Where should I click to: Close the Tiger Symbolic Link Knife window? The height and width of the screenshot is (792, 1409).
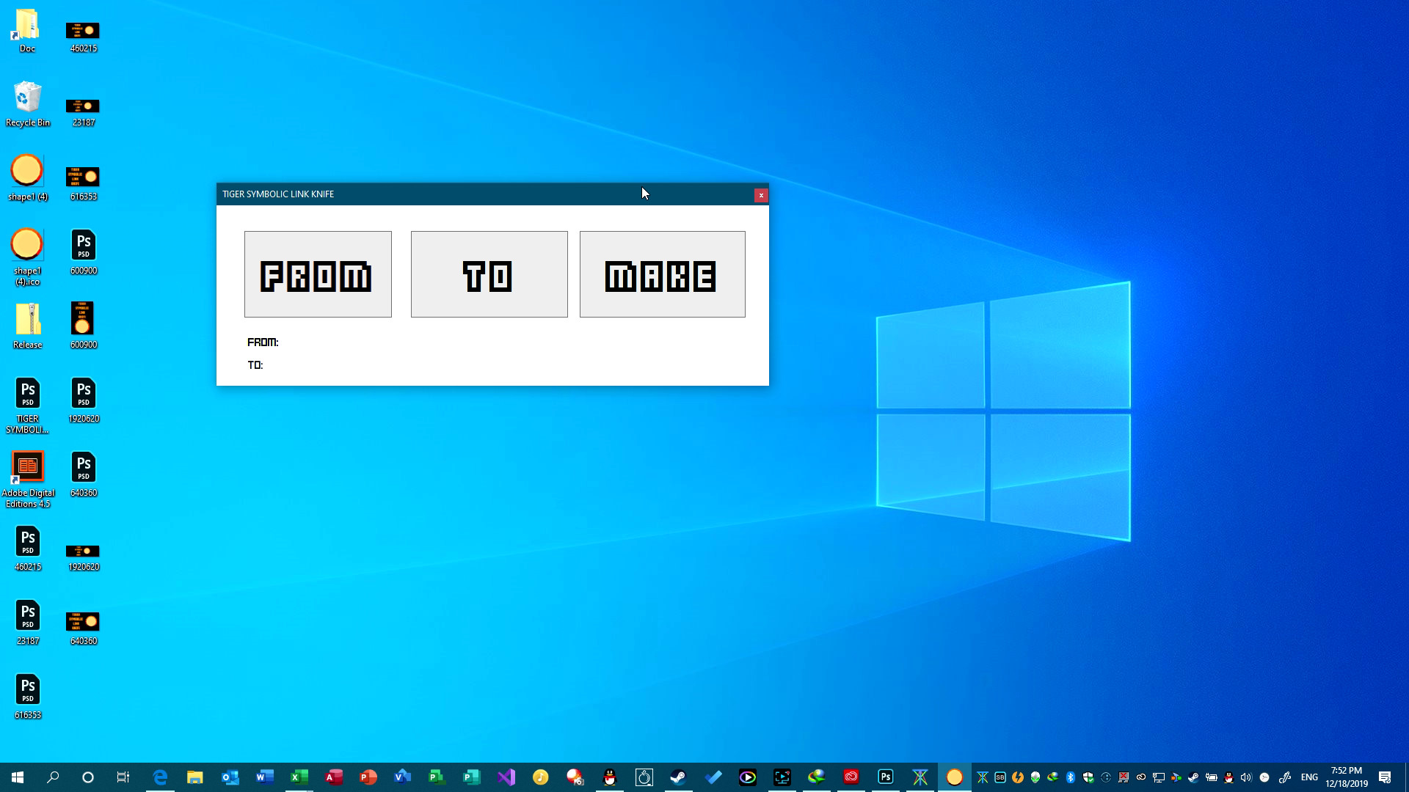[761, 195]
